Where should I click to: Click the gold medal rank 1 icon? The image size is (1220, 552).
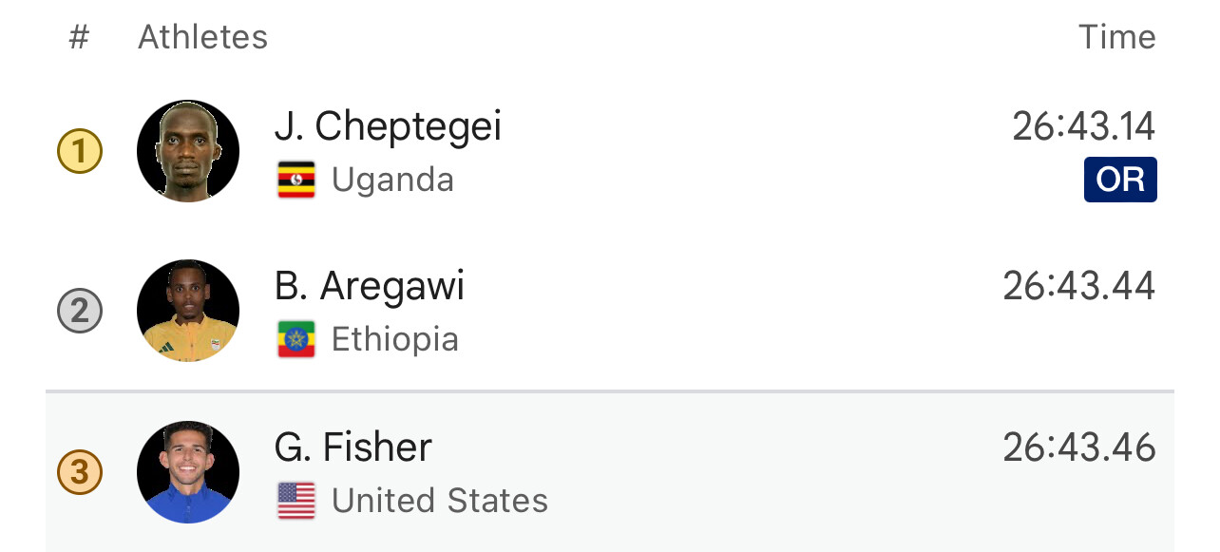pyautogui.click(x=80, y=152)
